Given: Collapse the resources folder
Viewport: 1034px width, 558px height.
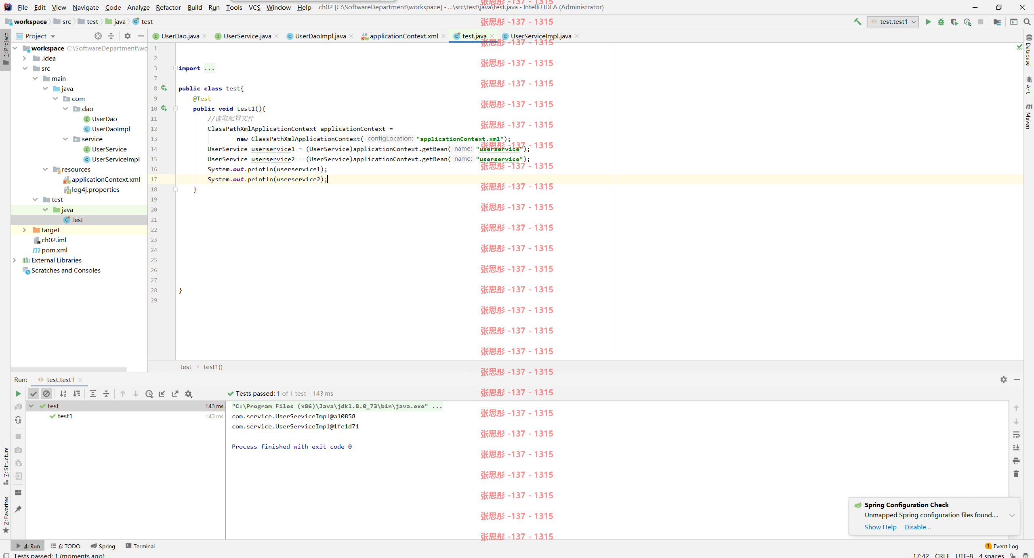Looking at the screenshot, I should click(x=45, y=169).
